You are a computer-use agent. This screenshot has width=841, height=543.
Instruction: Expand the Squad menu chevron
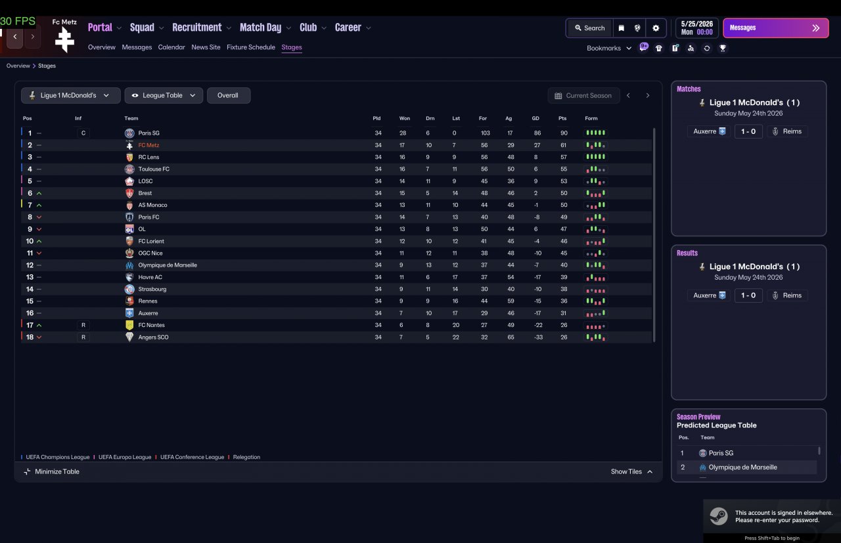(x=162, y=28)
